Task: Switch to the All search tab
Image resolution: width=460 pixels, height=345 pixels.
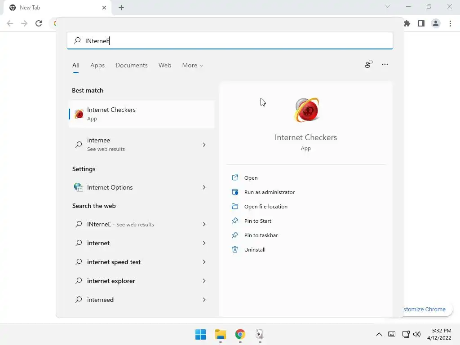Action: tap(75, 66)
